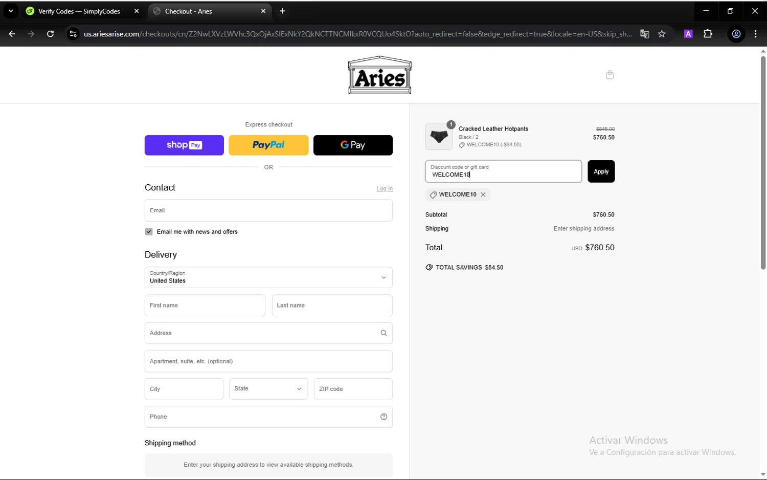Click the struck-through $845.00 price
The height and width of the screenshot is (480, 767).
tap(605, 129)
